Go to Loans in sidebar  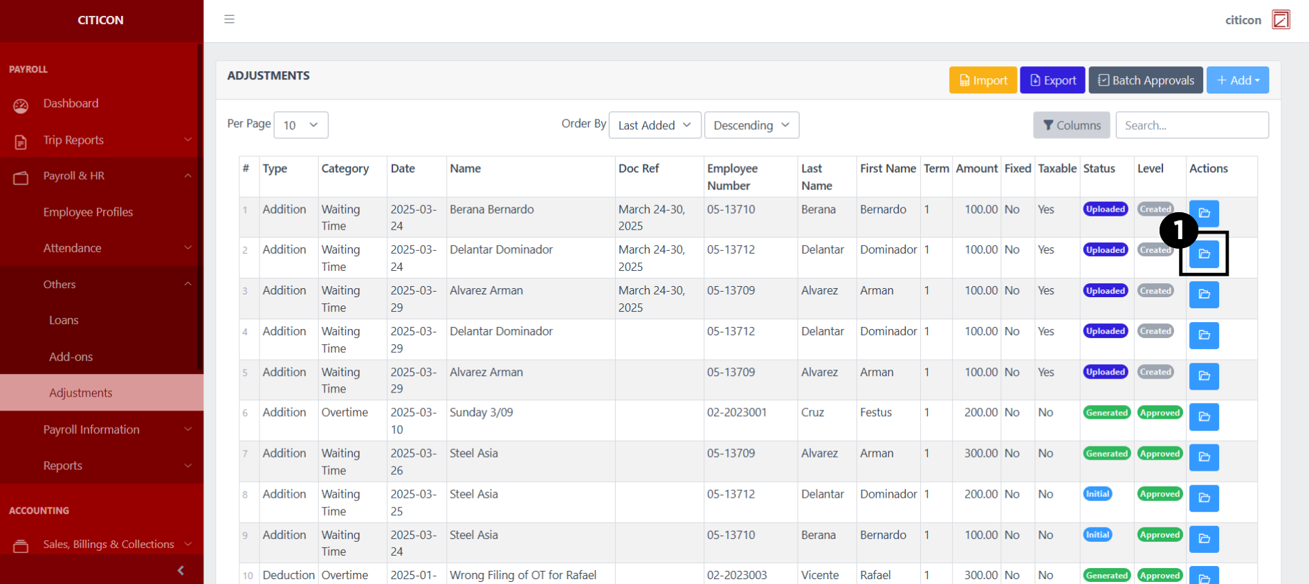pos(64,320)
